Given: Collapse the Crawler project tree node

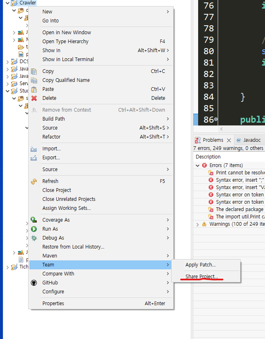Looking at the screenshot, I should 8,3.
